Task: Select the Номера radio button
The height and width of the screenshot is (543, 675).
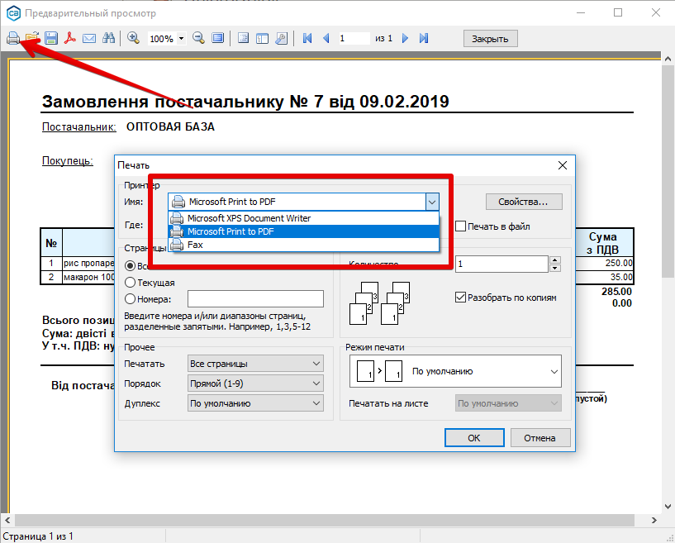Action: point(130,299)
